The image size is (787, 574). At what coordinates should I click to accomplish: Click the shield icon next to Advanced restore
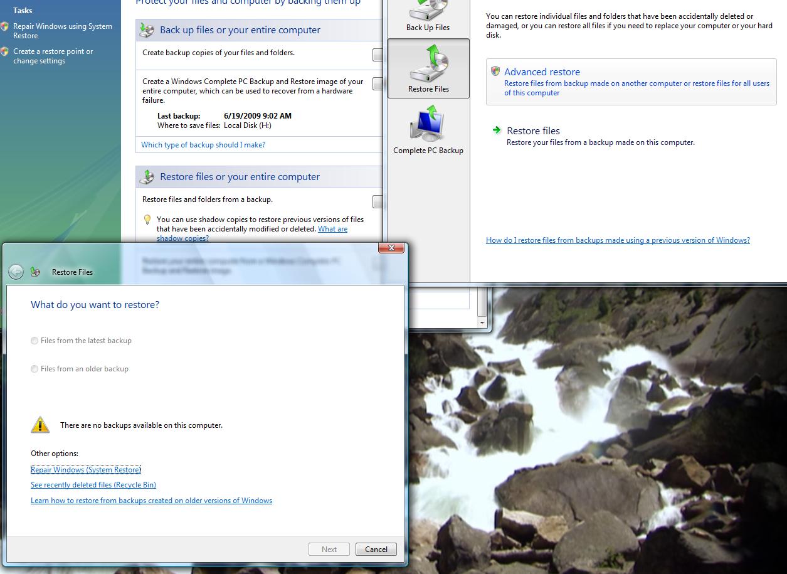495,72
